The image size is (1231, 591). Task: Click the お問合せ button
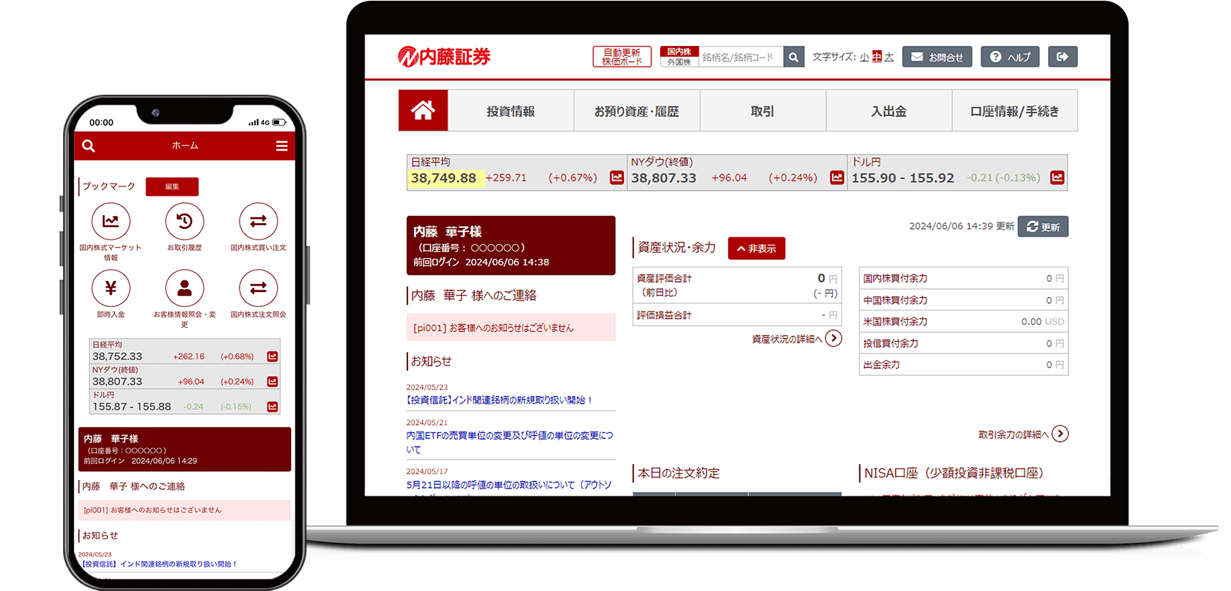pyautogui.click(x=937, y=57)
